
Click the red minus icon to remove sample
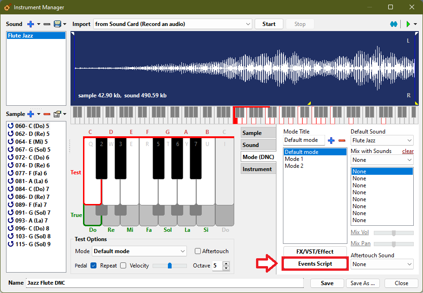[46, 114]
